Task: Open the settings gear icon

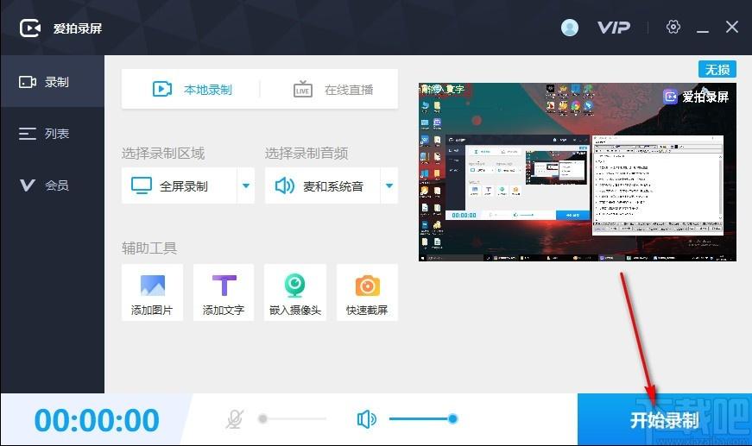Action: point(673,27)
